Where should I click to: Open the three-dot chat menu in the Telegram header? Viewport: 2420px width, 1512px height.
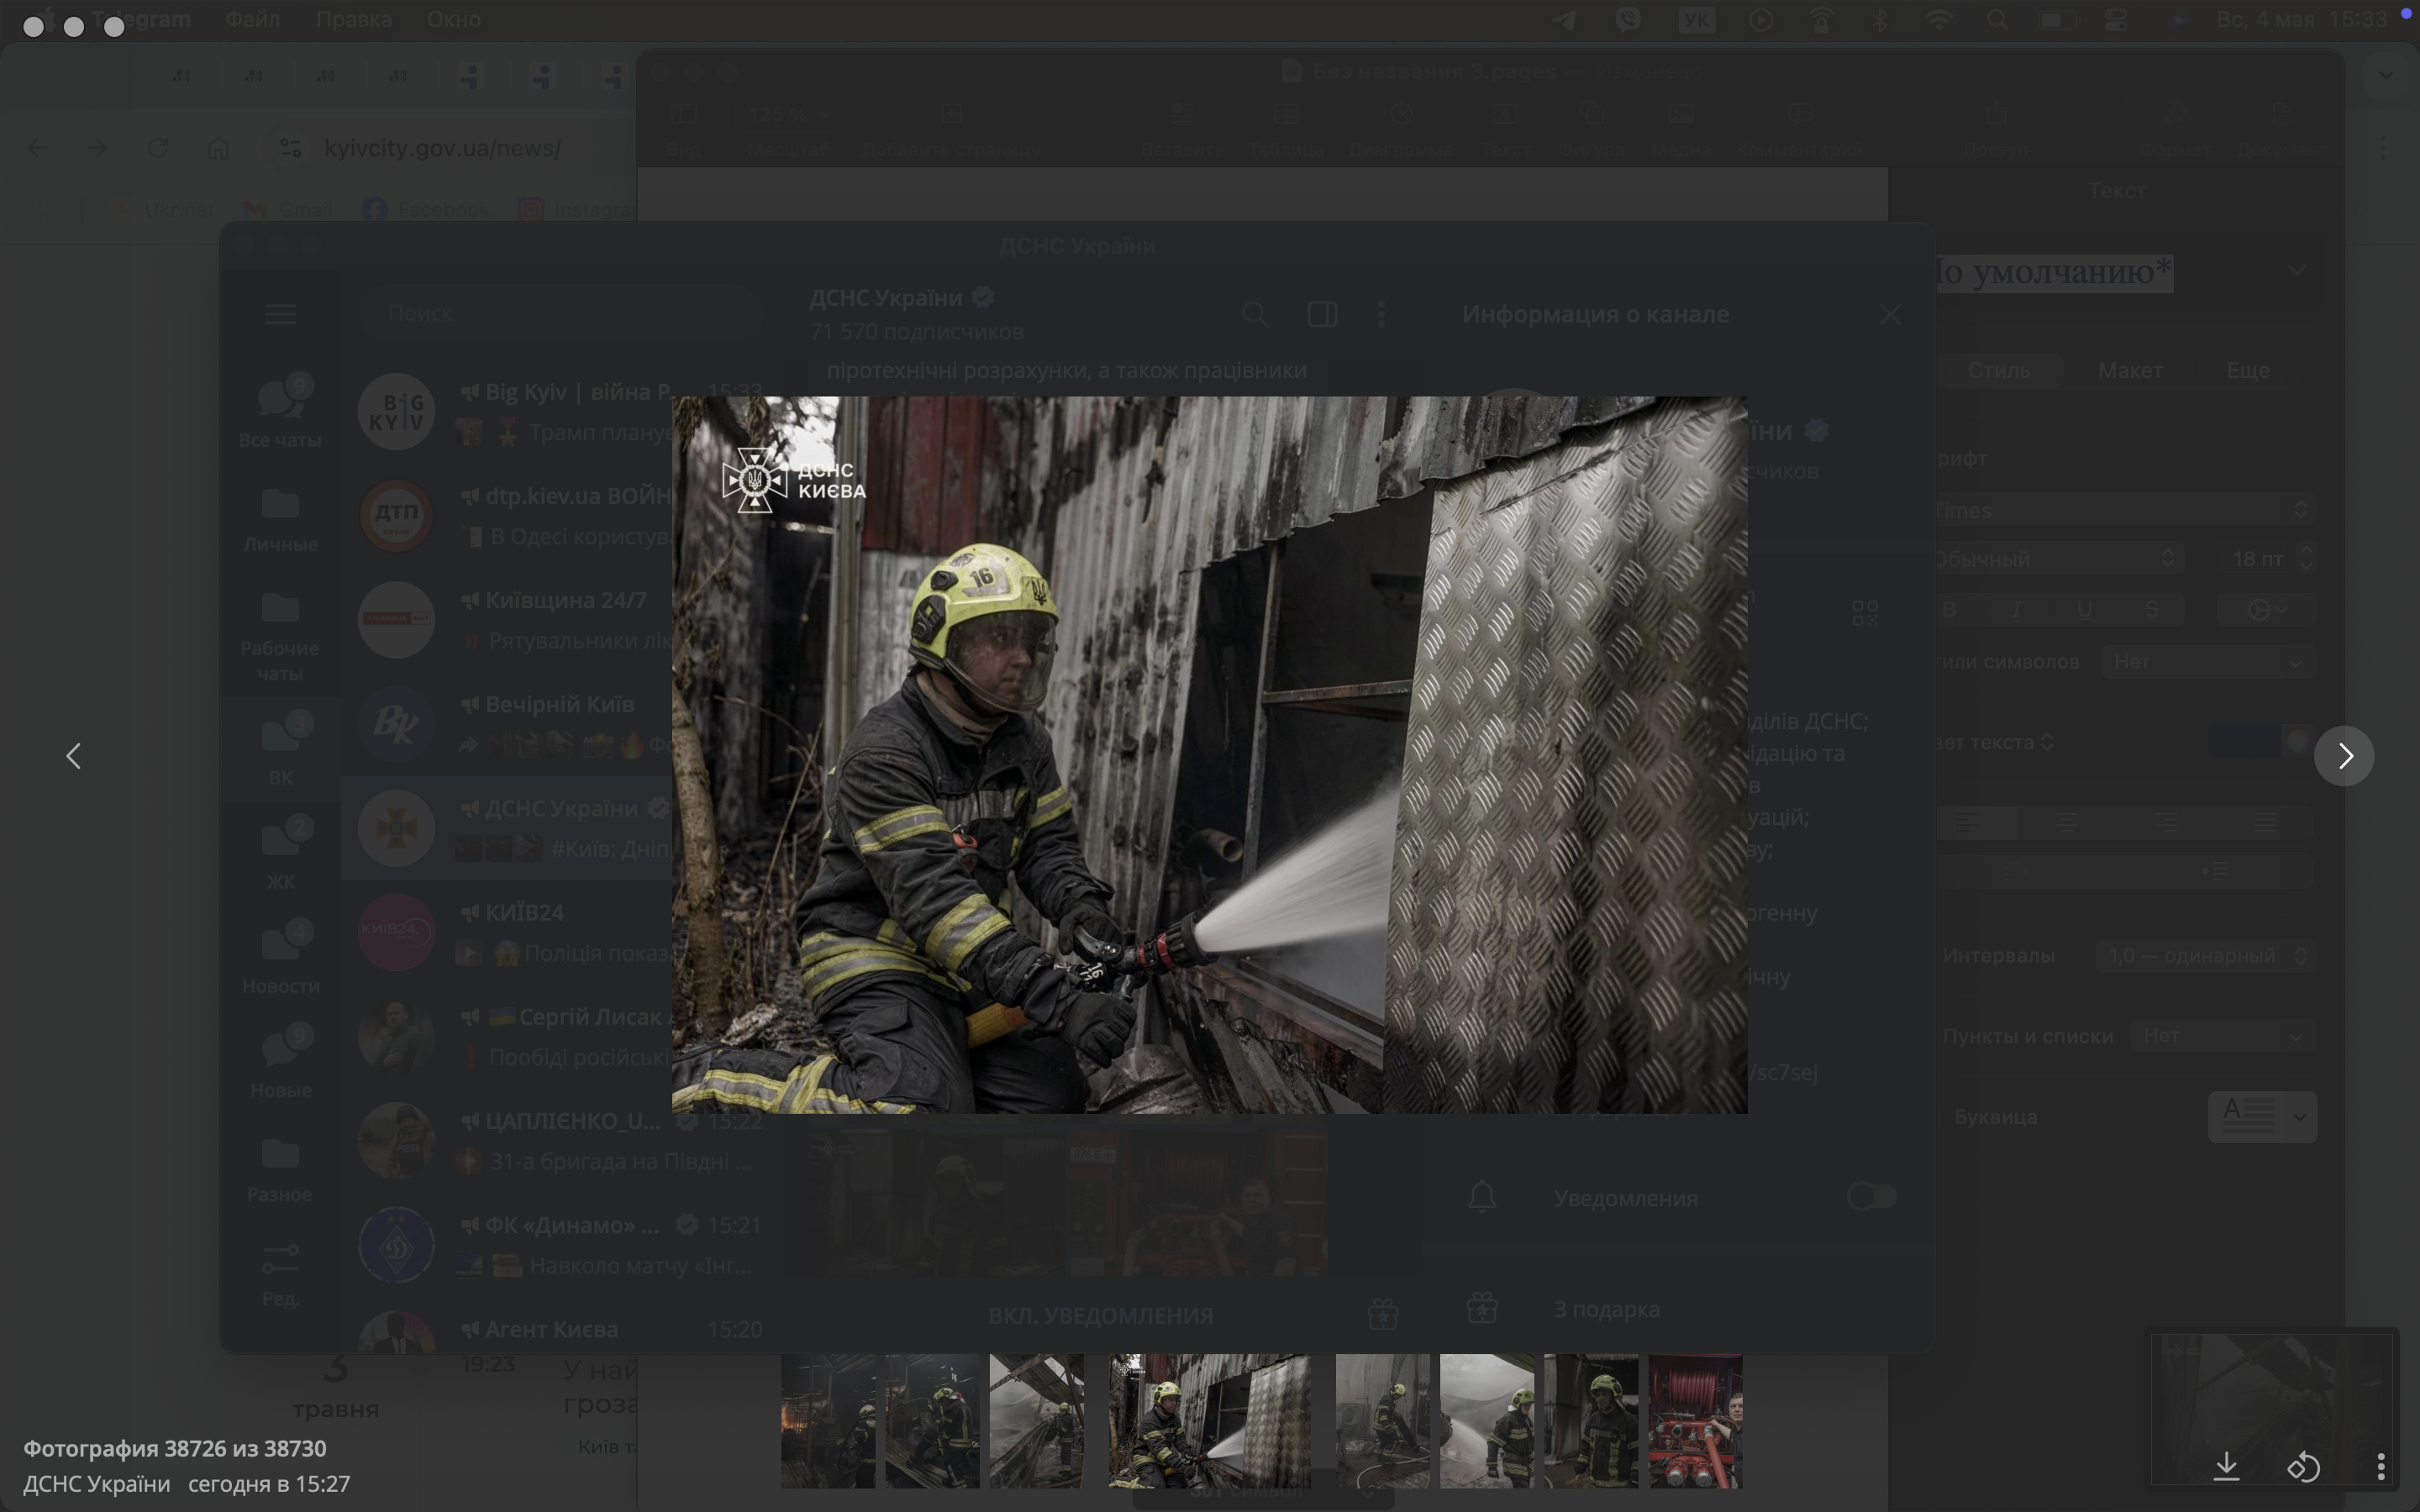click(x=1381, y=314)
